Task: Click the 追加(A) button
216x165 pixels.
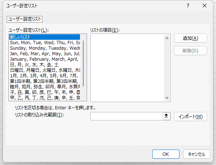Action: (x=191, y=38)
